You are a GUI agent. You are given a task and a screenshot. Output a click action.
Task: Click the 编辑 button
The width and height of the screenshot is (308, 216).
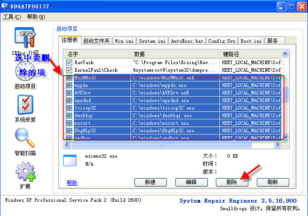(191, 182)
